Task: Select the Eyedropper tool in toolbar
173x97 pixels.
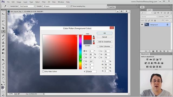Action: click(3, 32)
